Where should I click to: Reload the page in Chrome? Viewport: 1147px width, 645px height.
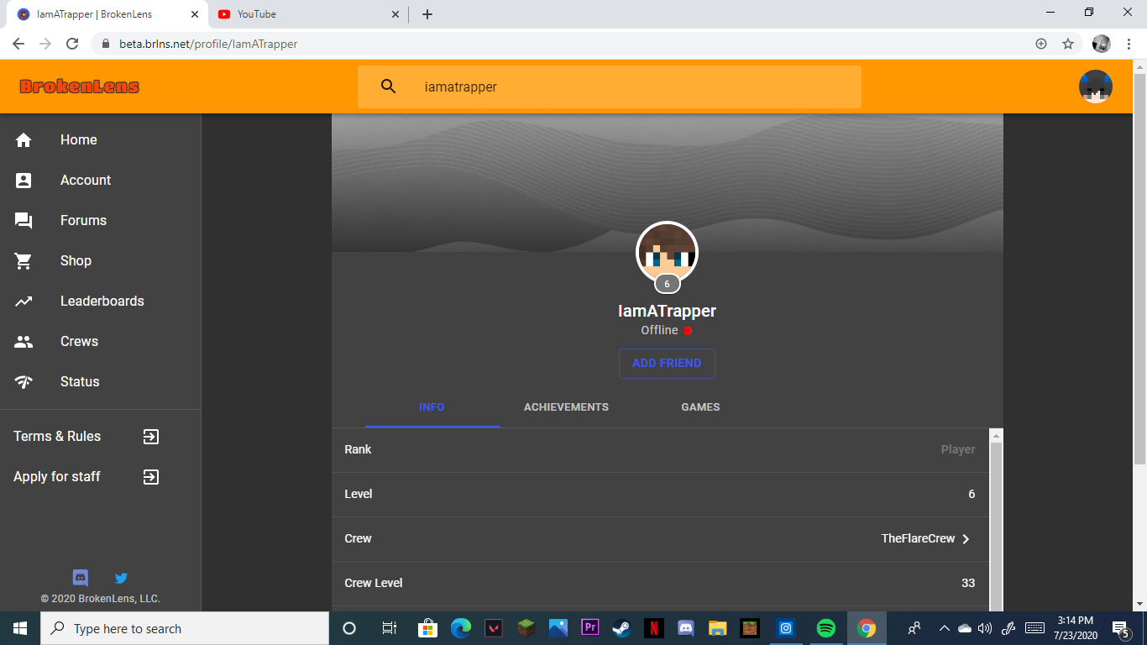point(72,44)
